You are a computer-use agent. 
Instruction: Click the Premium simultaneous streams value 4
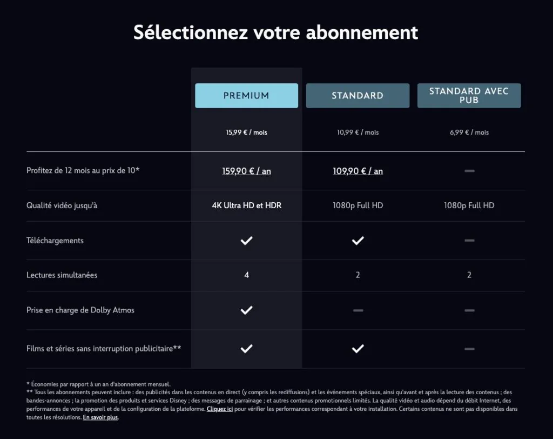pos(246,275)
